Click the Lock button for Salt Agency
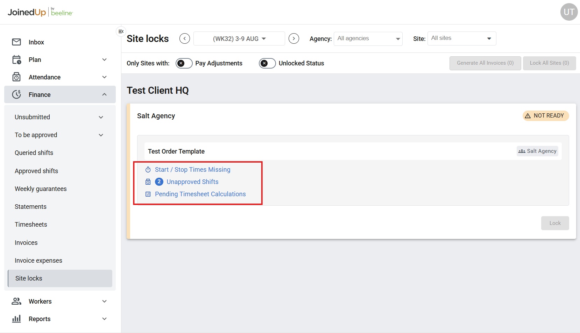The image size is (580, 333). point(555,223)
